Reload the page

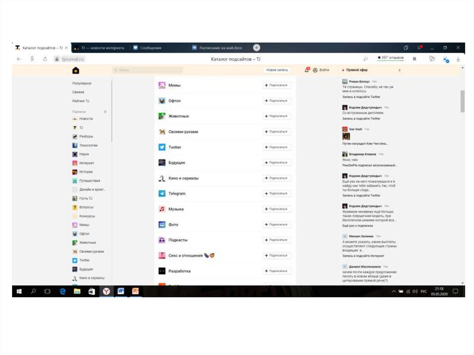[45, 59]
